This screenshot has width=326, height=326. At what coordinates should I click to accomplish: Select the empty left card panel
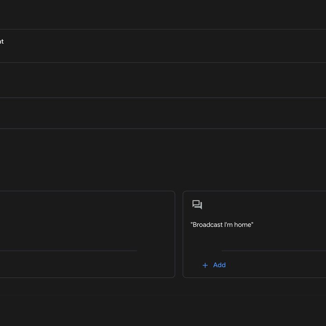[x=87, y=234]
